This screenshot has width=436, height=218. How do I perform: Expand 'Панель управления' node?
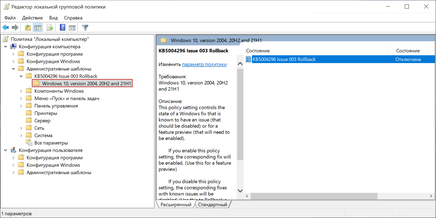tap(21, 106)
